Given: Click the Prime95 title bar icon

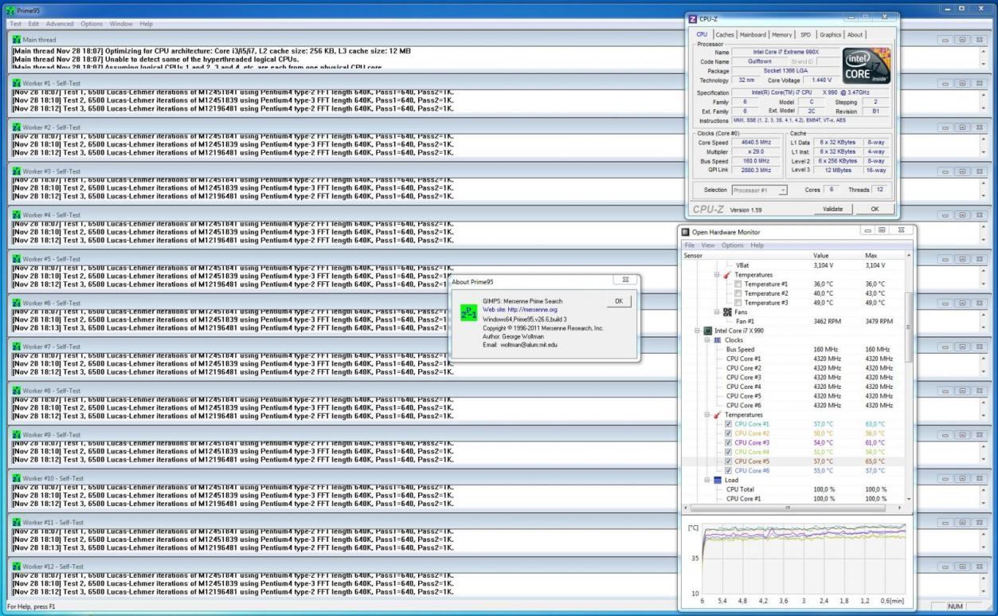Looking at the screenshot, I should 10,10.
